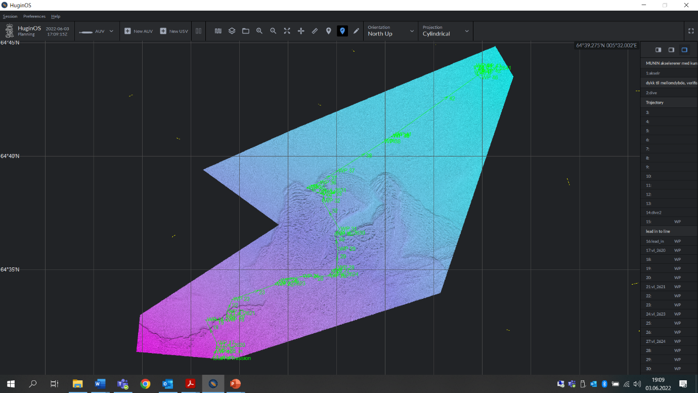Toggle the highlighted blue waypoint pin tool
This screenshot has height=393, width=698.
click(343, 31)
